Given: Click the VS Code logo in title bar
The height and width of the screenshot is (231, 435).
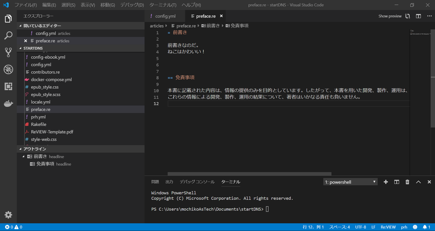Looking at the screenshot, I should [x=6, y=5].
